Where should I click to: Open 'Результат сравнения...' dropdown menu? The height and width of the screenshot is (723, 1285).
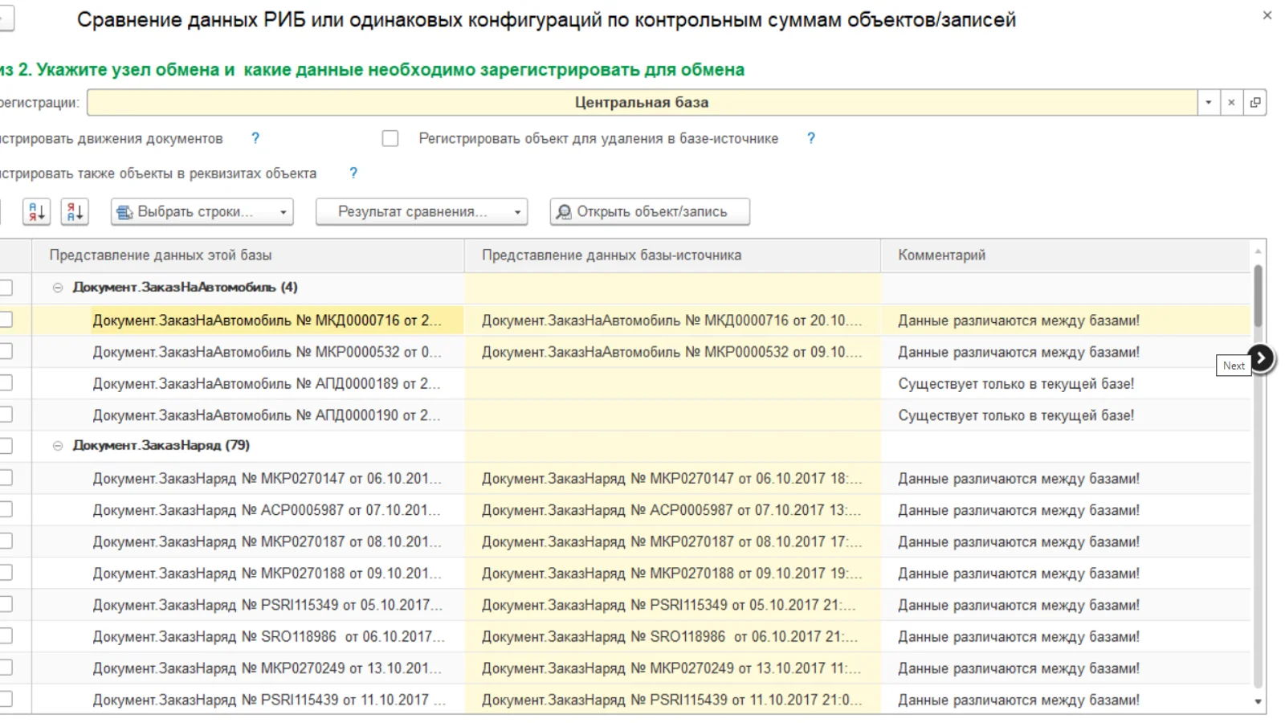click(x=422, y=212)
